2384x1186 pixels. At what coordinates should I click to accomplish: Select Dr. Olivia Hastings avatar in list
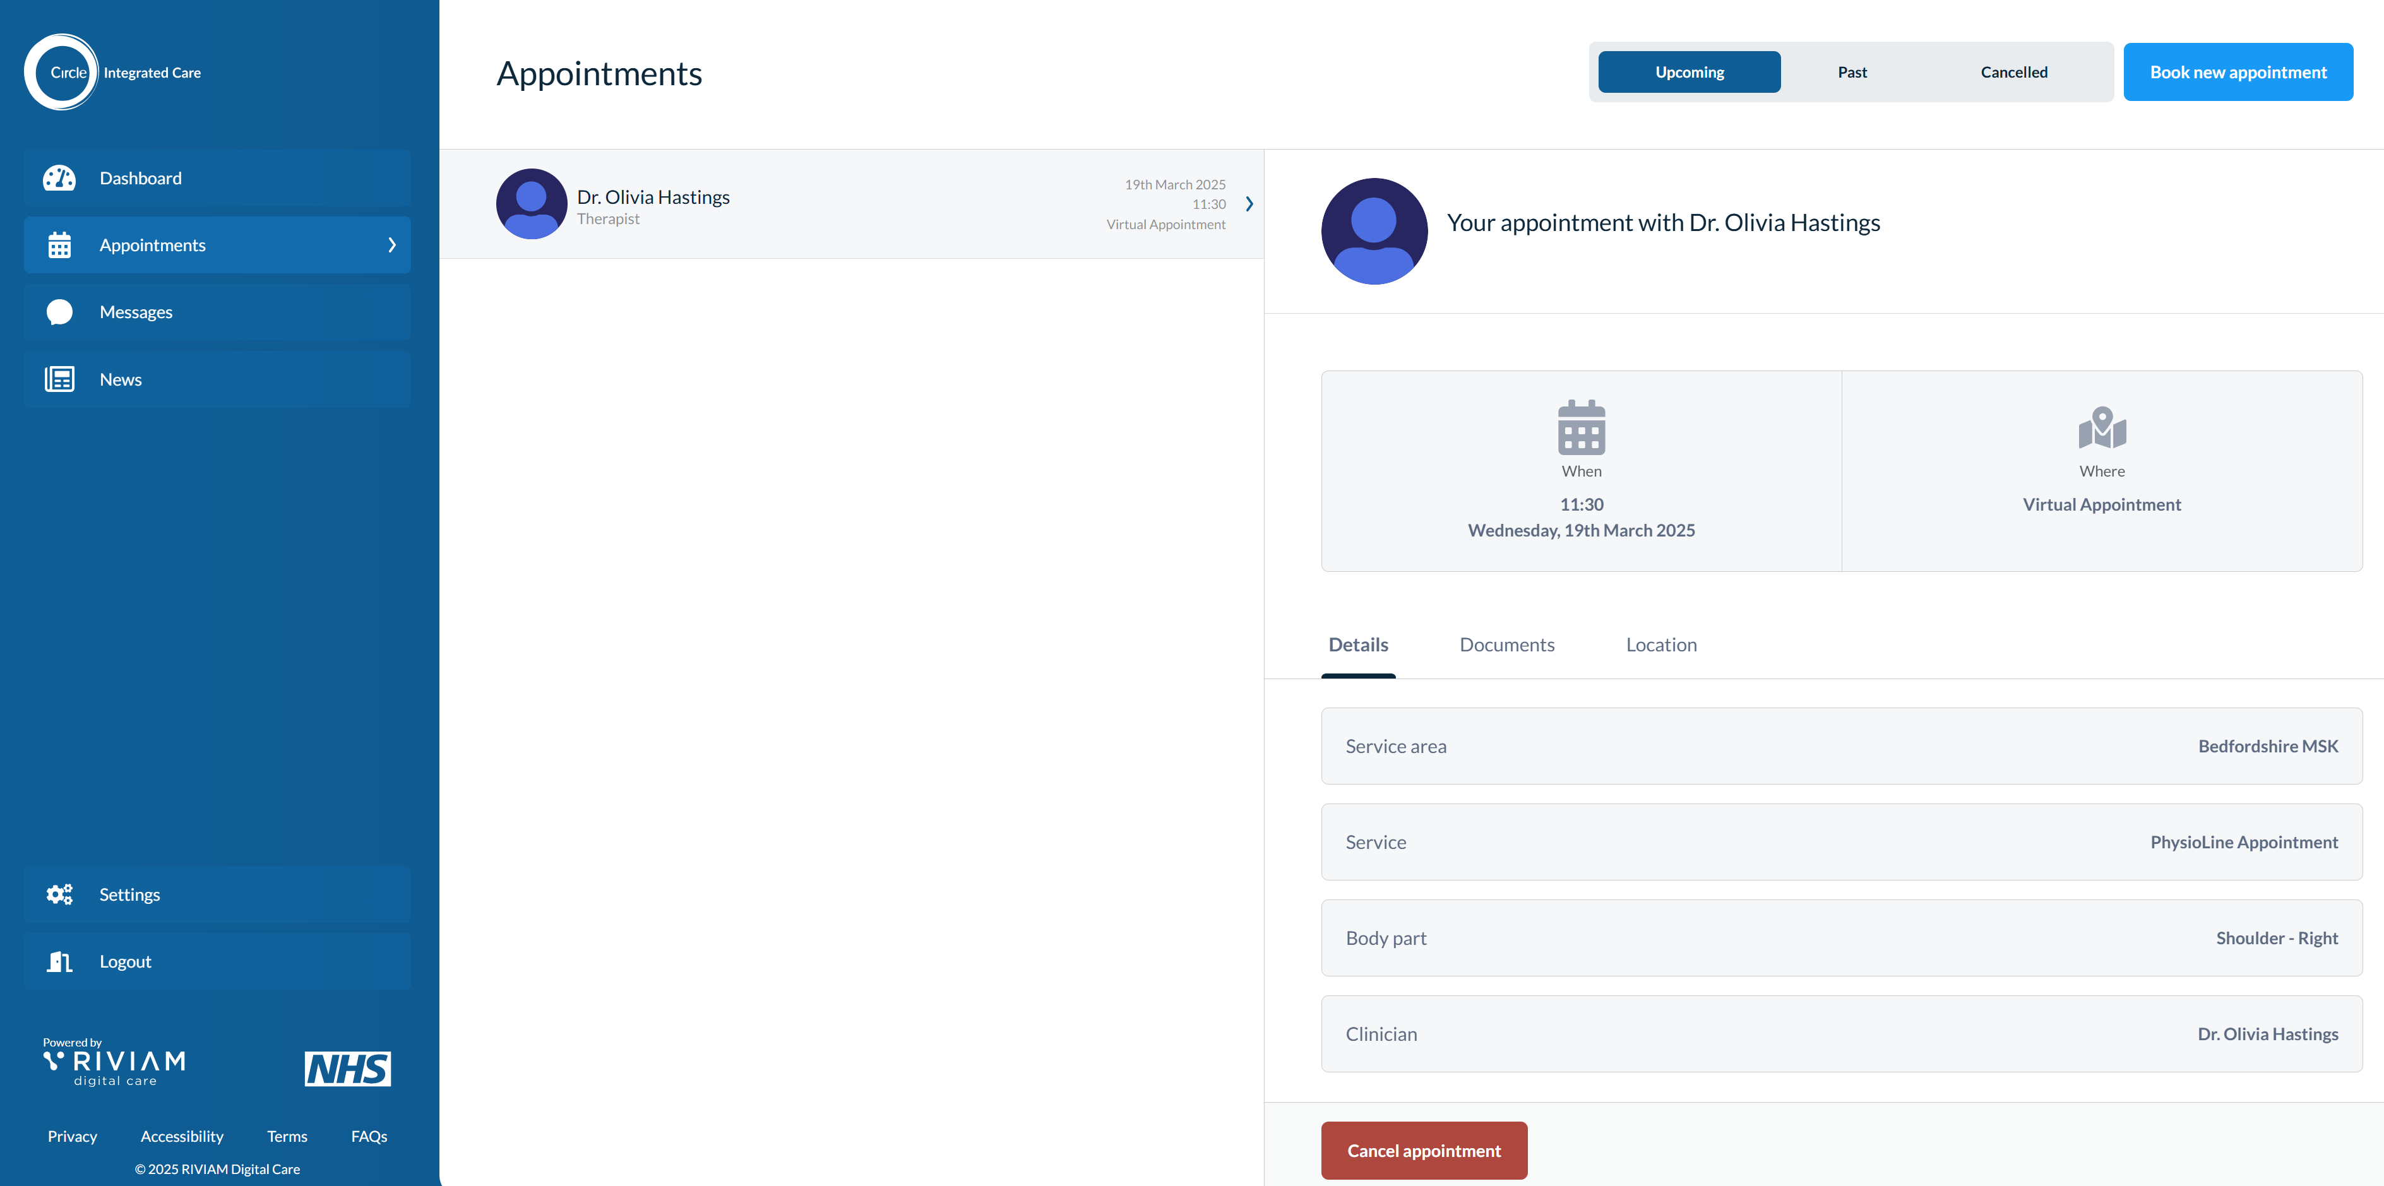(531, 203)
